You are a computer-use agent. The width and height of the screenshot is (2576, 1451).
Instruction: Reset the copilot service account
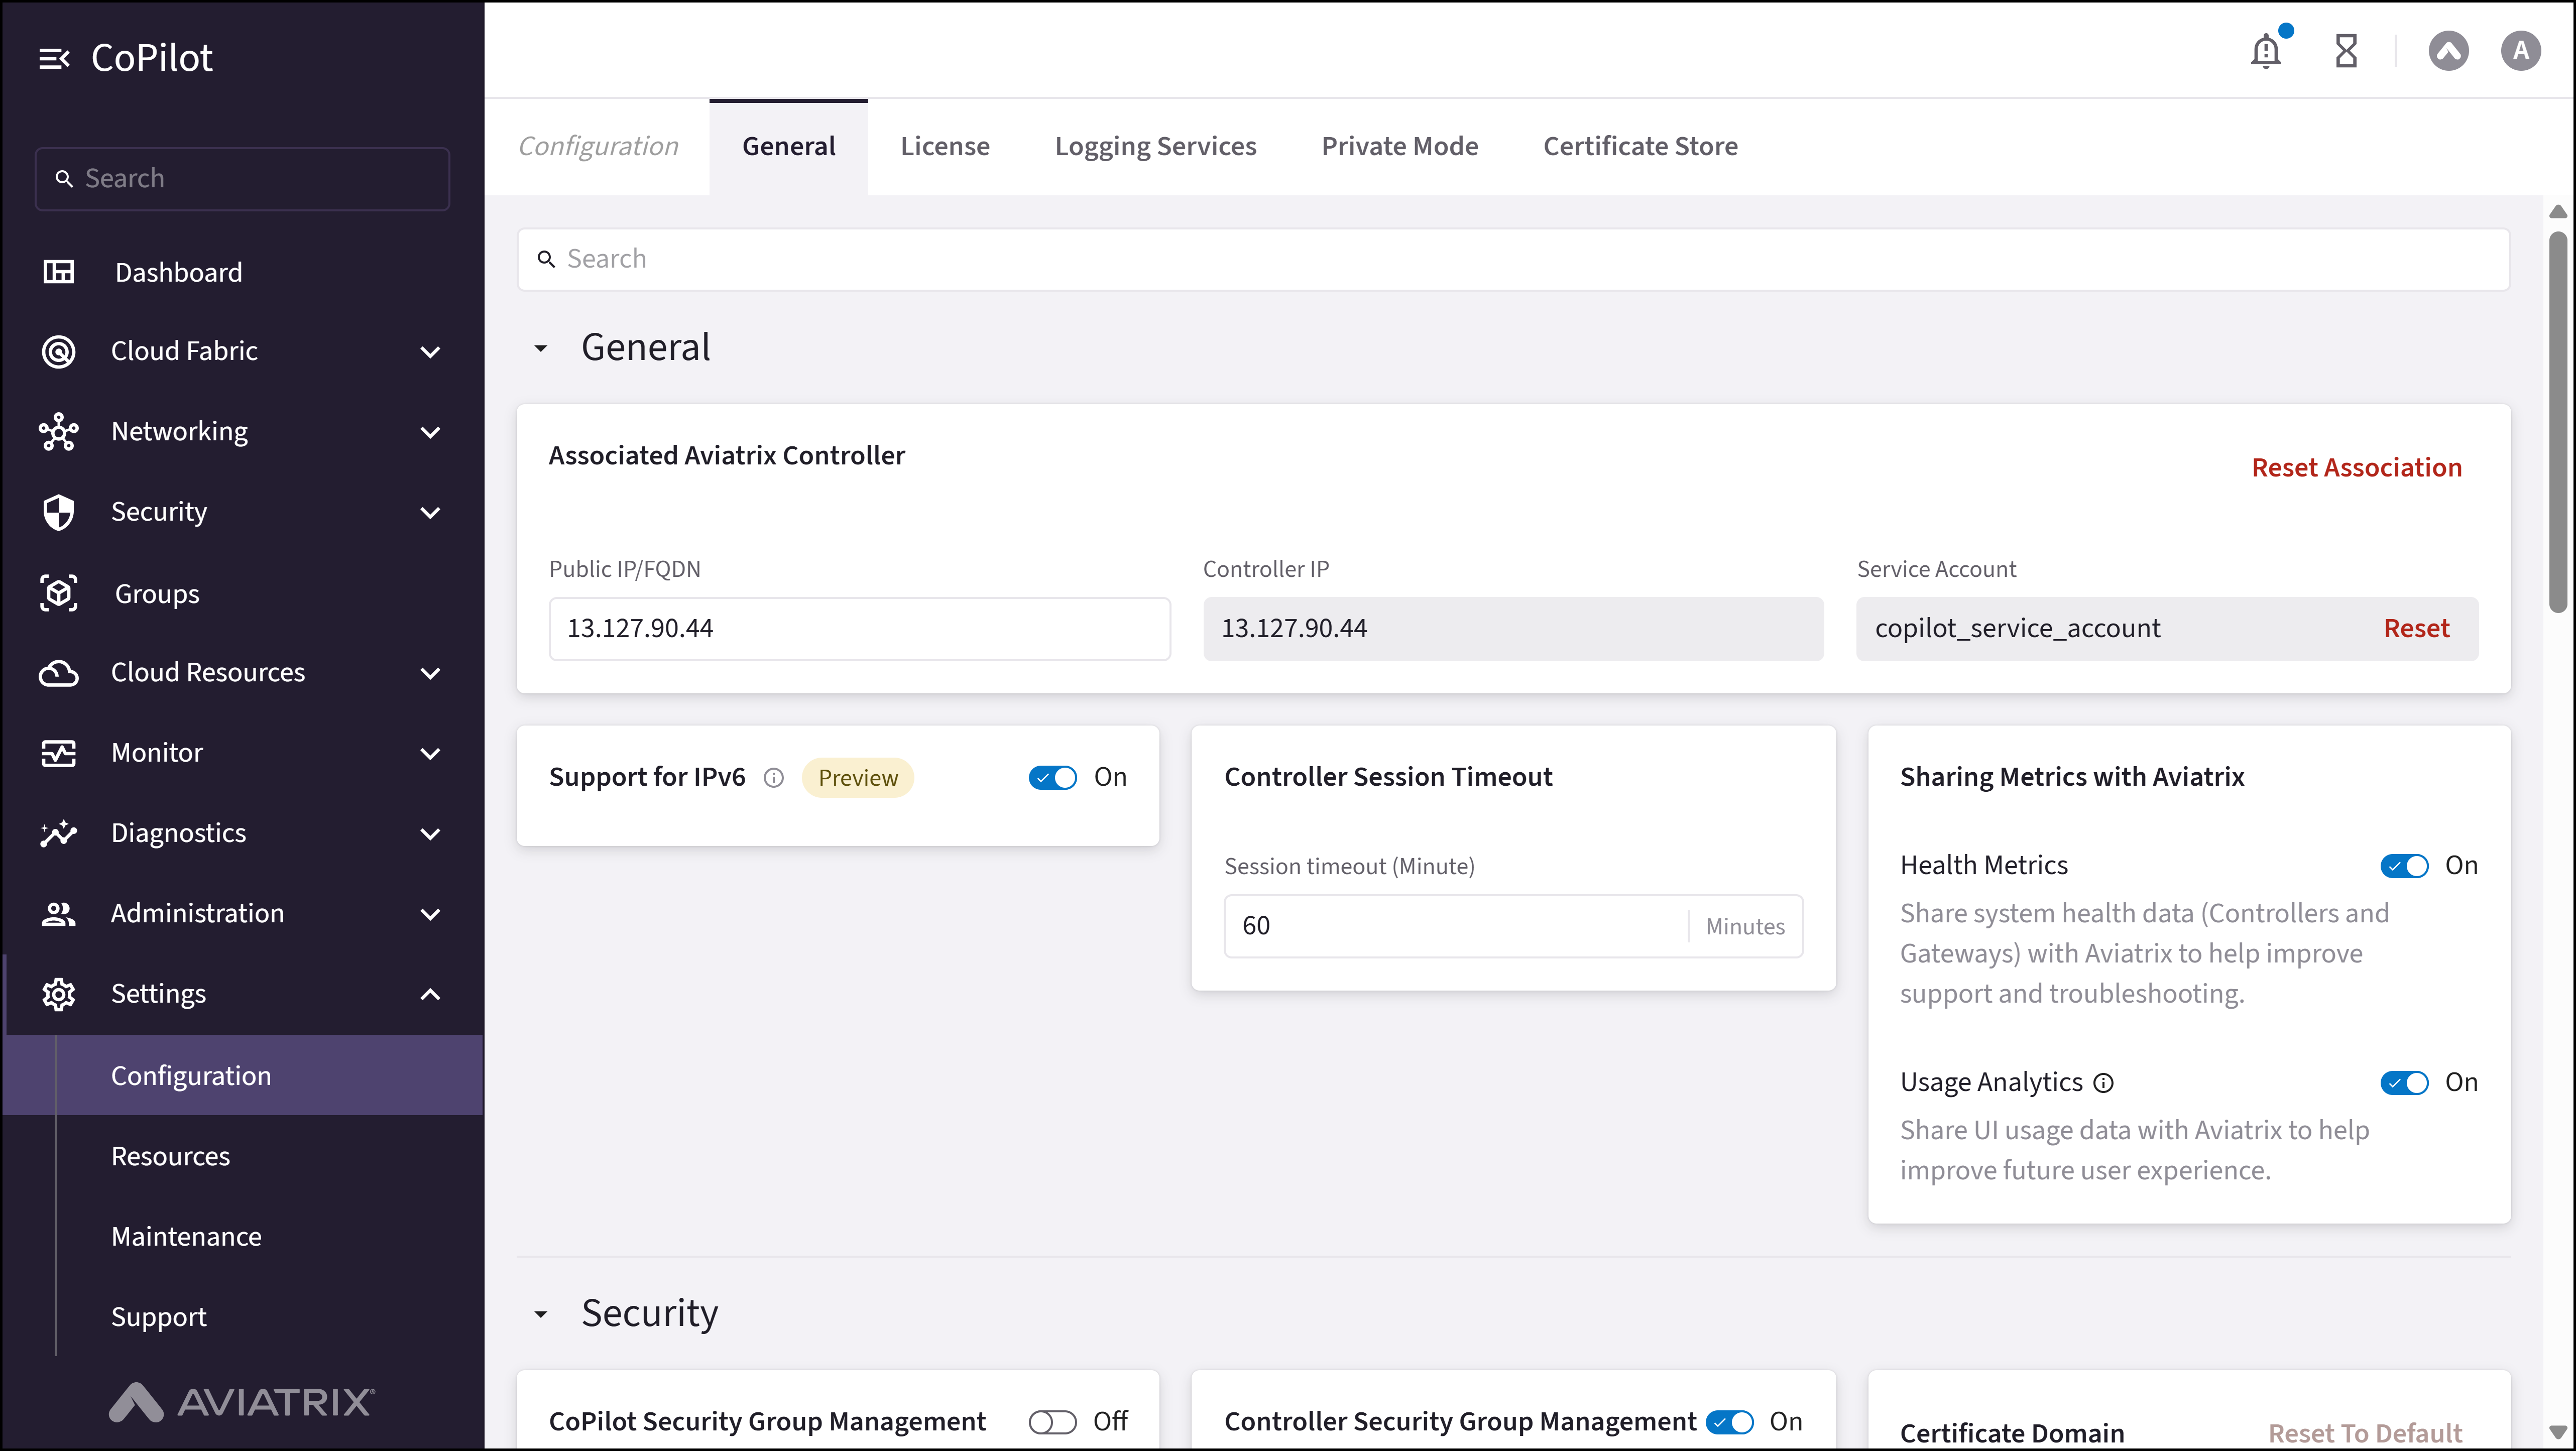(2416, 629)
